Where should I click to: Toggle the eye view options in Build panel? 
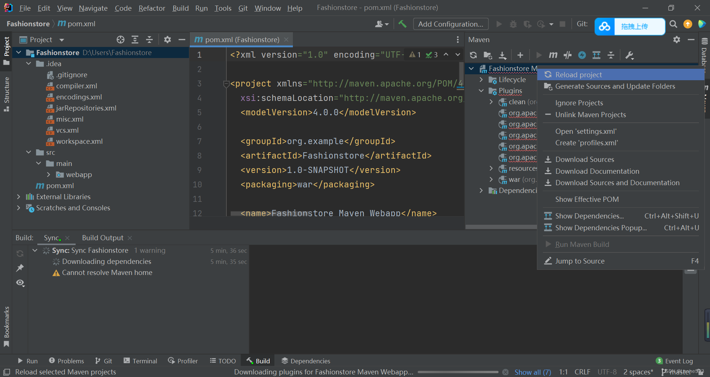click(20, 283)
